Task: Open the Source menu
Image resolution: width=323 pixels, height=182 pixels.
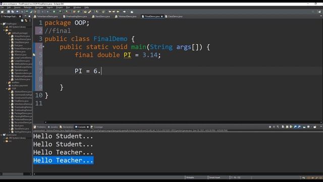Action: coord(17,8)
